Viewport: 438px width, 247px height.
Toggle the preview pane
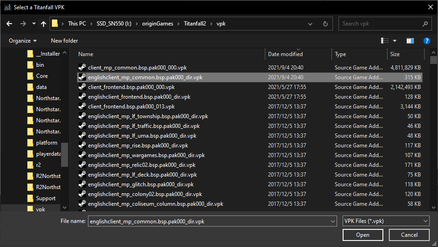410,41
